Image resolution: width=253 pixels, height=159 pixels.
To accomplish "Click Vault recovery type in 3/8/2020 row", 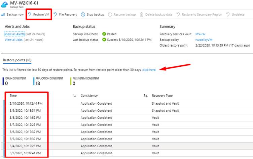I will pyautogui.click(x=155, y=118).
